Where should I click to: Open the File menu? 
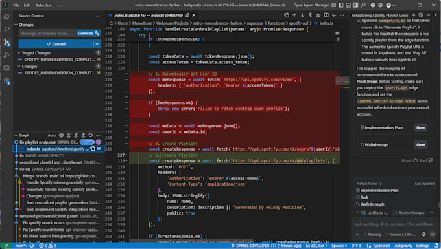point(16,5)
